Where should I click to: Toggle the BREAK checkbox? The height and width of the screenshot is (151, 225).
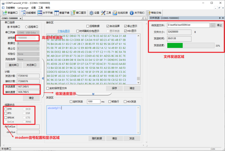(6, 118)
